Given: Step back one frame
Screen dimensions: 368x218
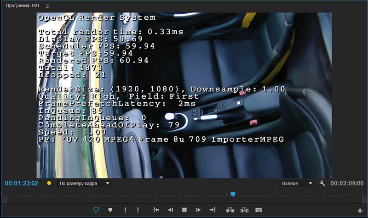Looking at the screenshot, I should click(170, 210).
